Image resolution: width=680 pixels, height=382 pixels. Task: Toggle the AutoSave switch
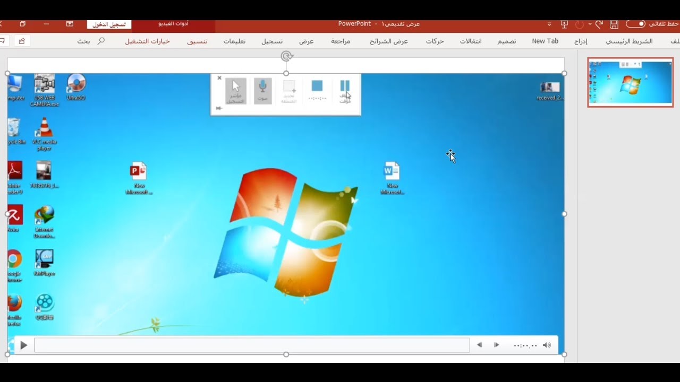635,24
